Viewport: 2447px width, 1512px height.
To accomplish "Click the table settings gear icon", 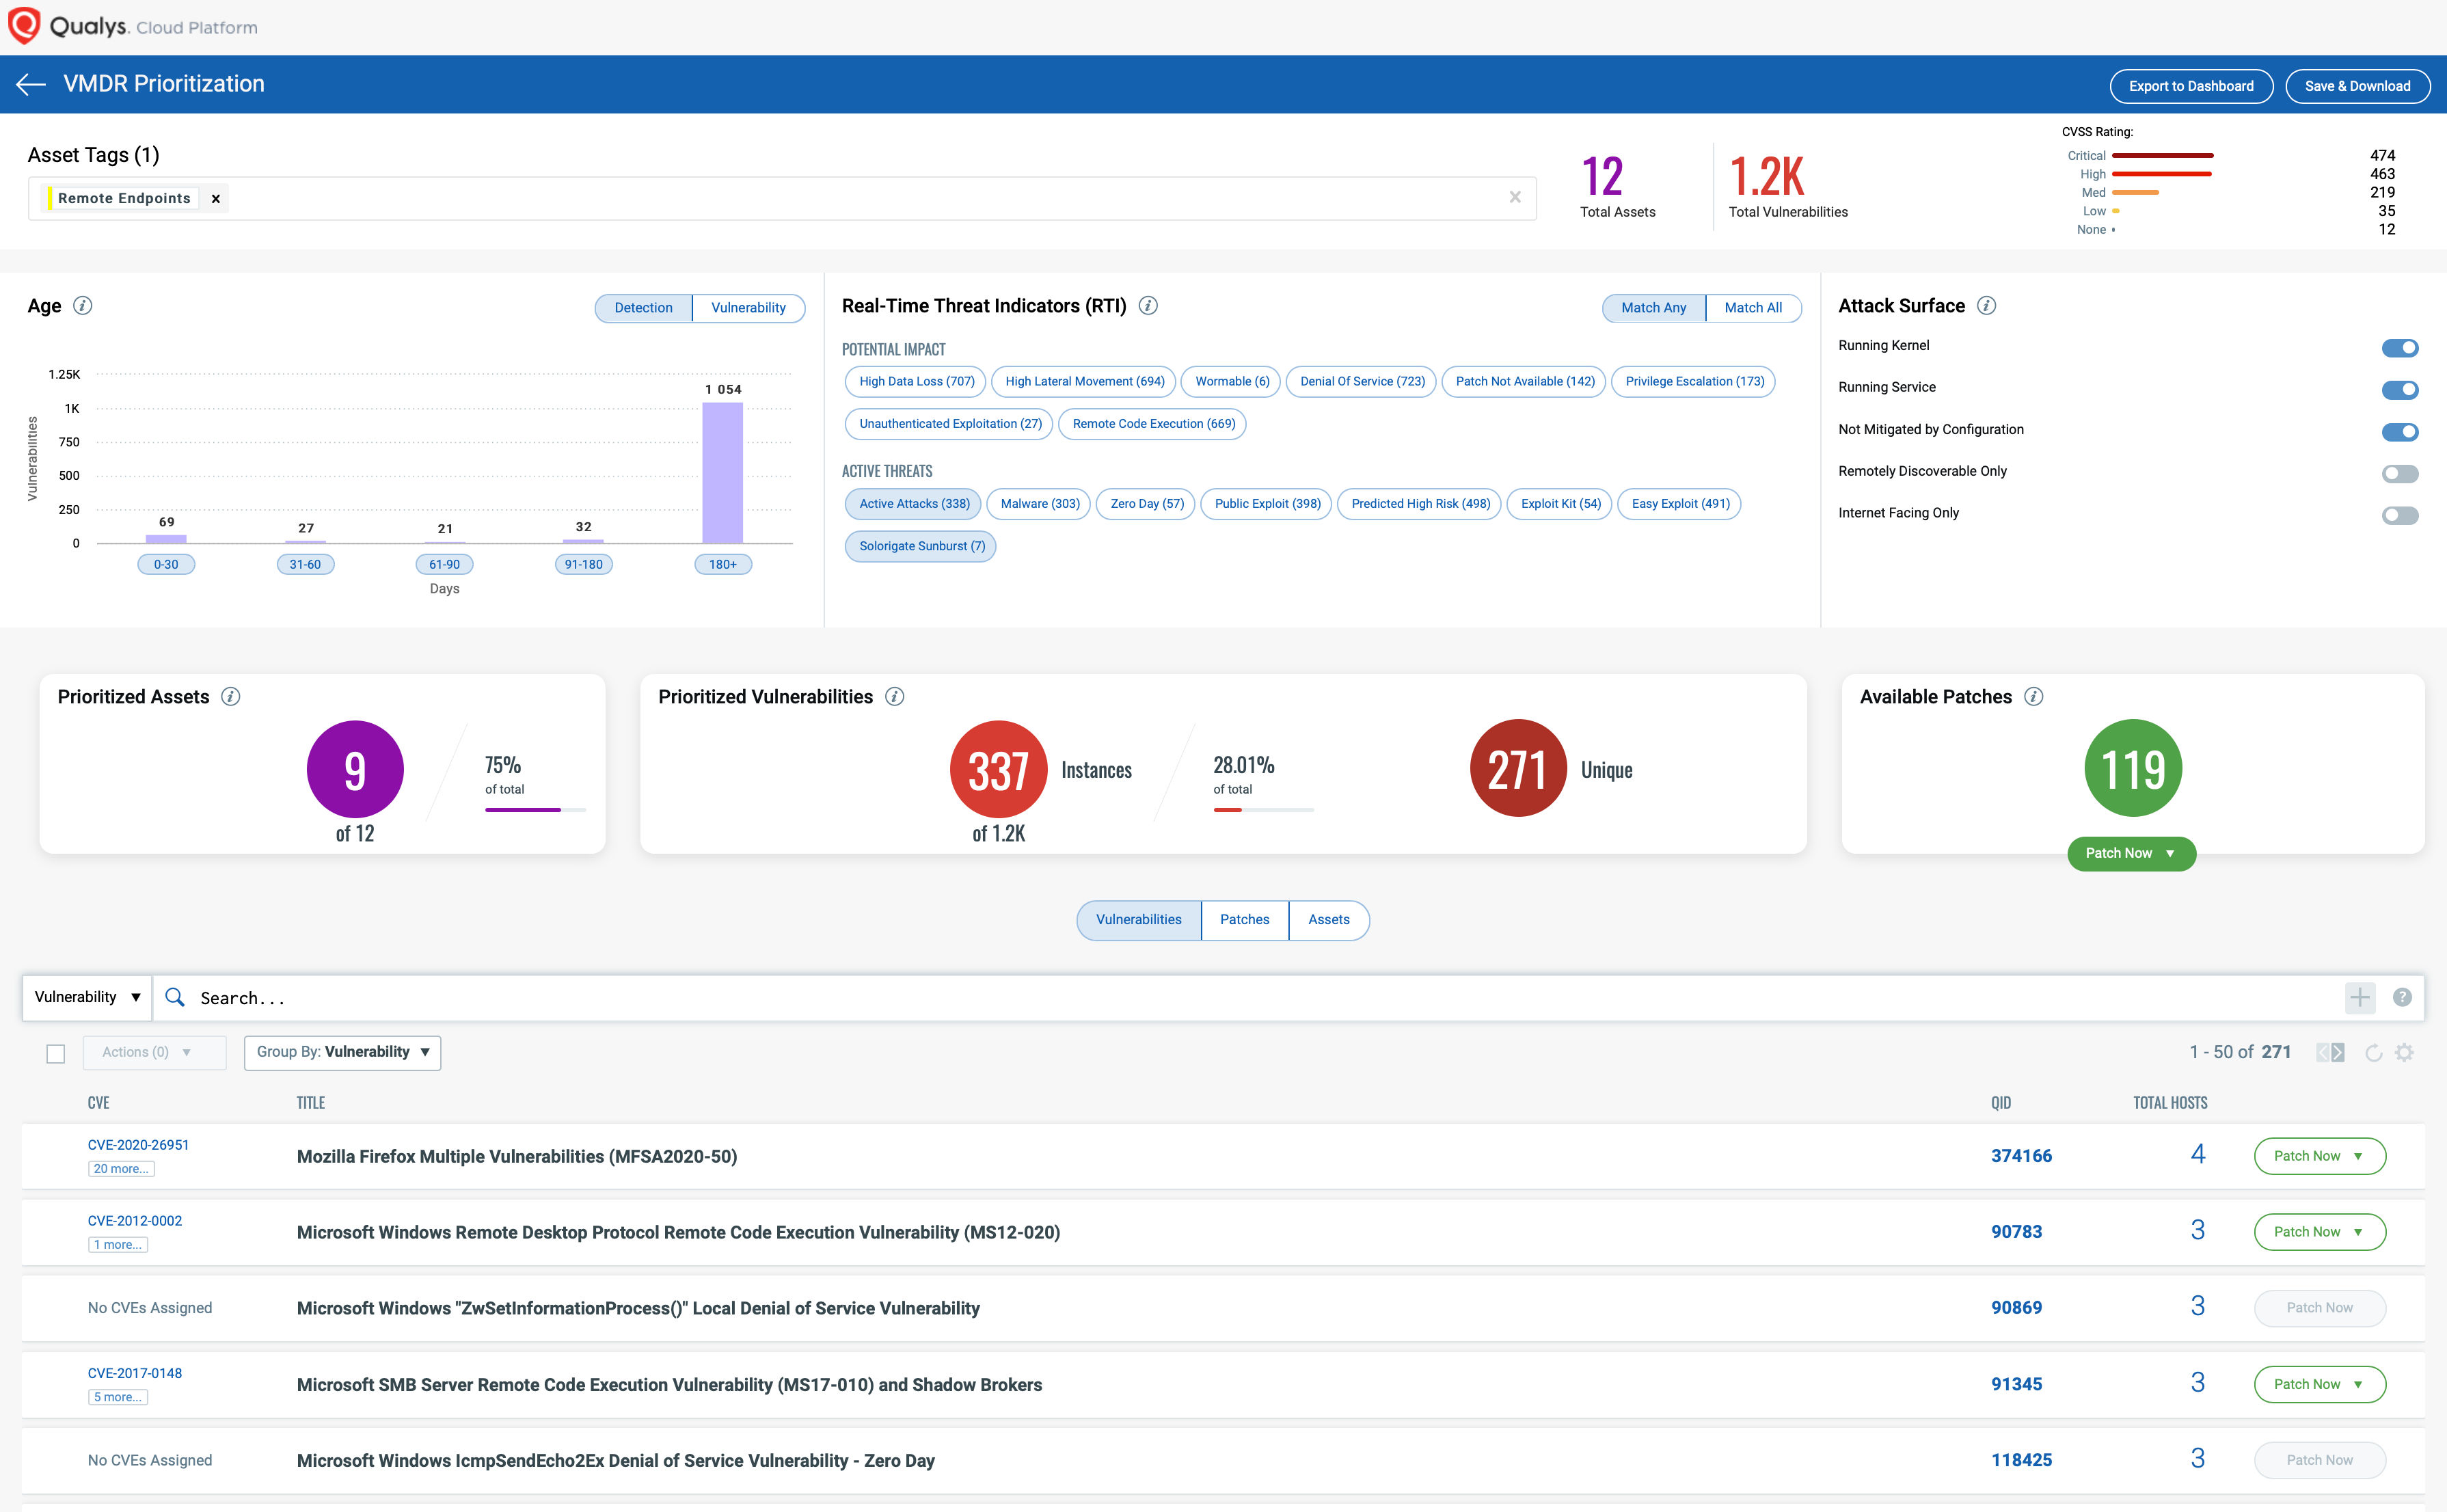I will [2405, 1052].
